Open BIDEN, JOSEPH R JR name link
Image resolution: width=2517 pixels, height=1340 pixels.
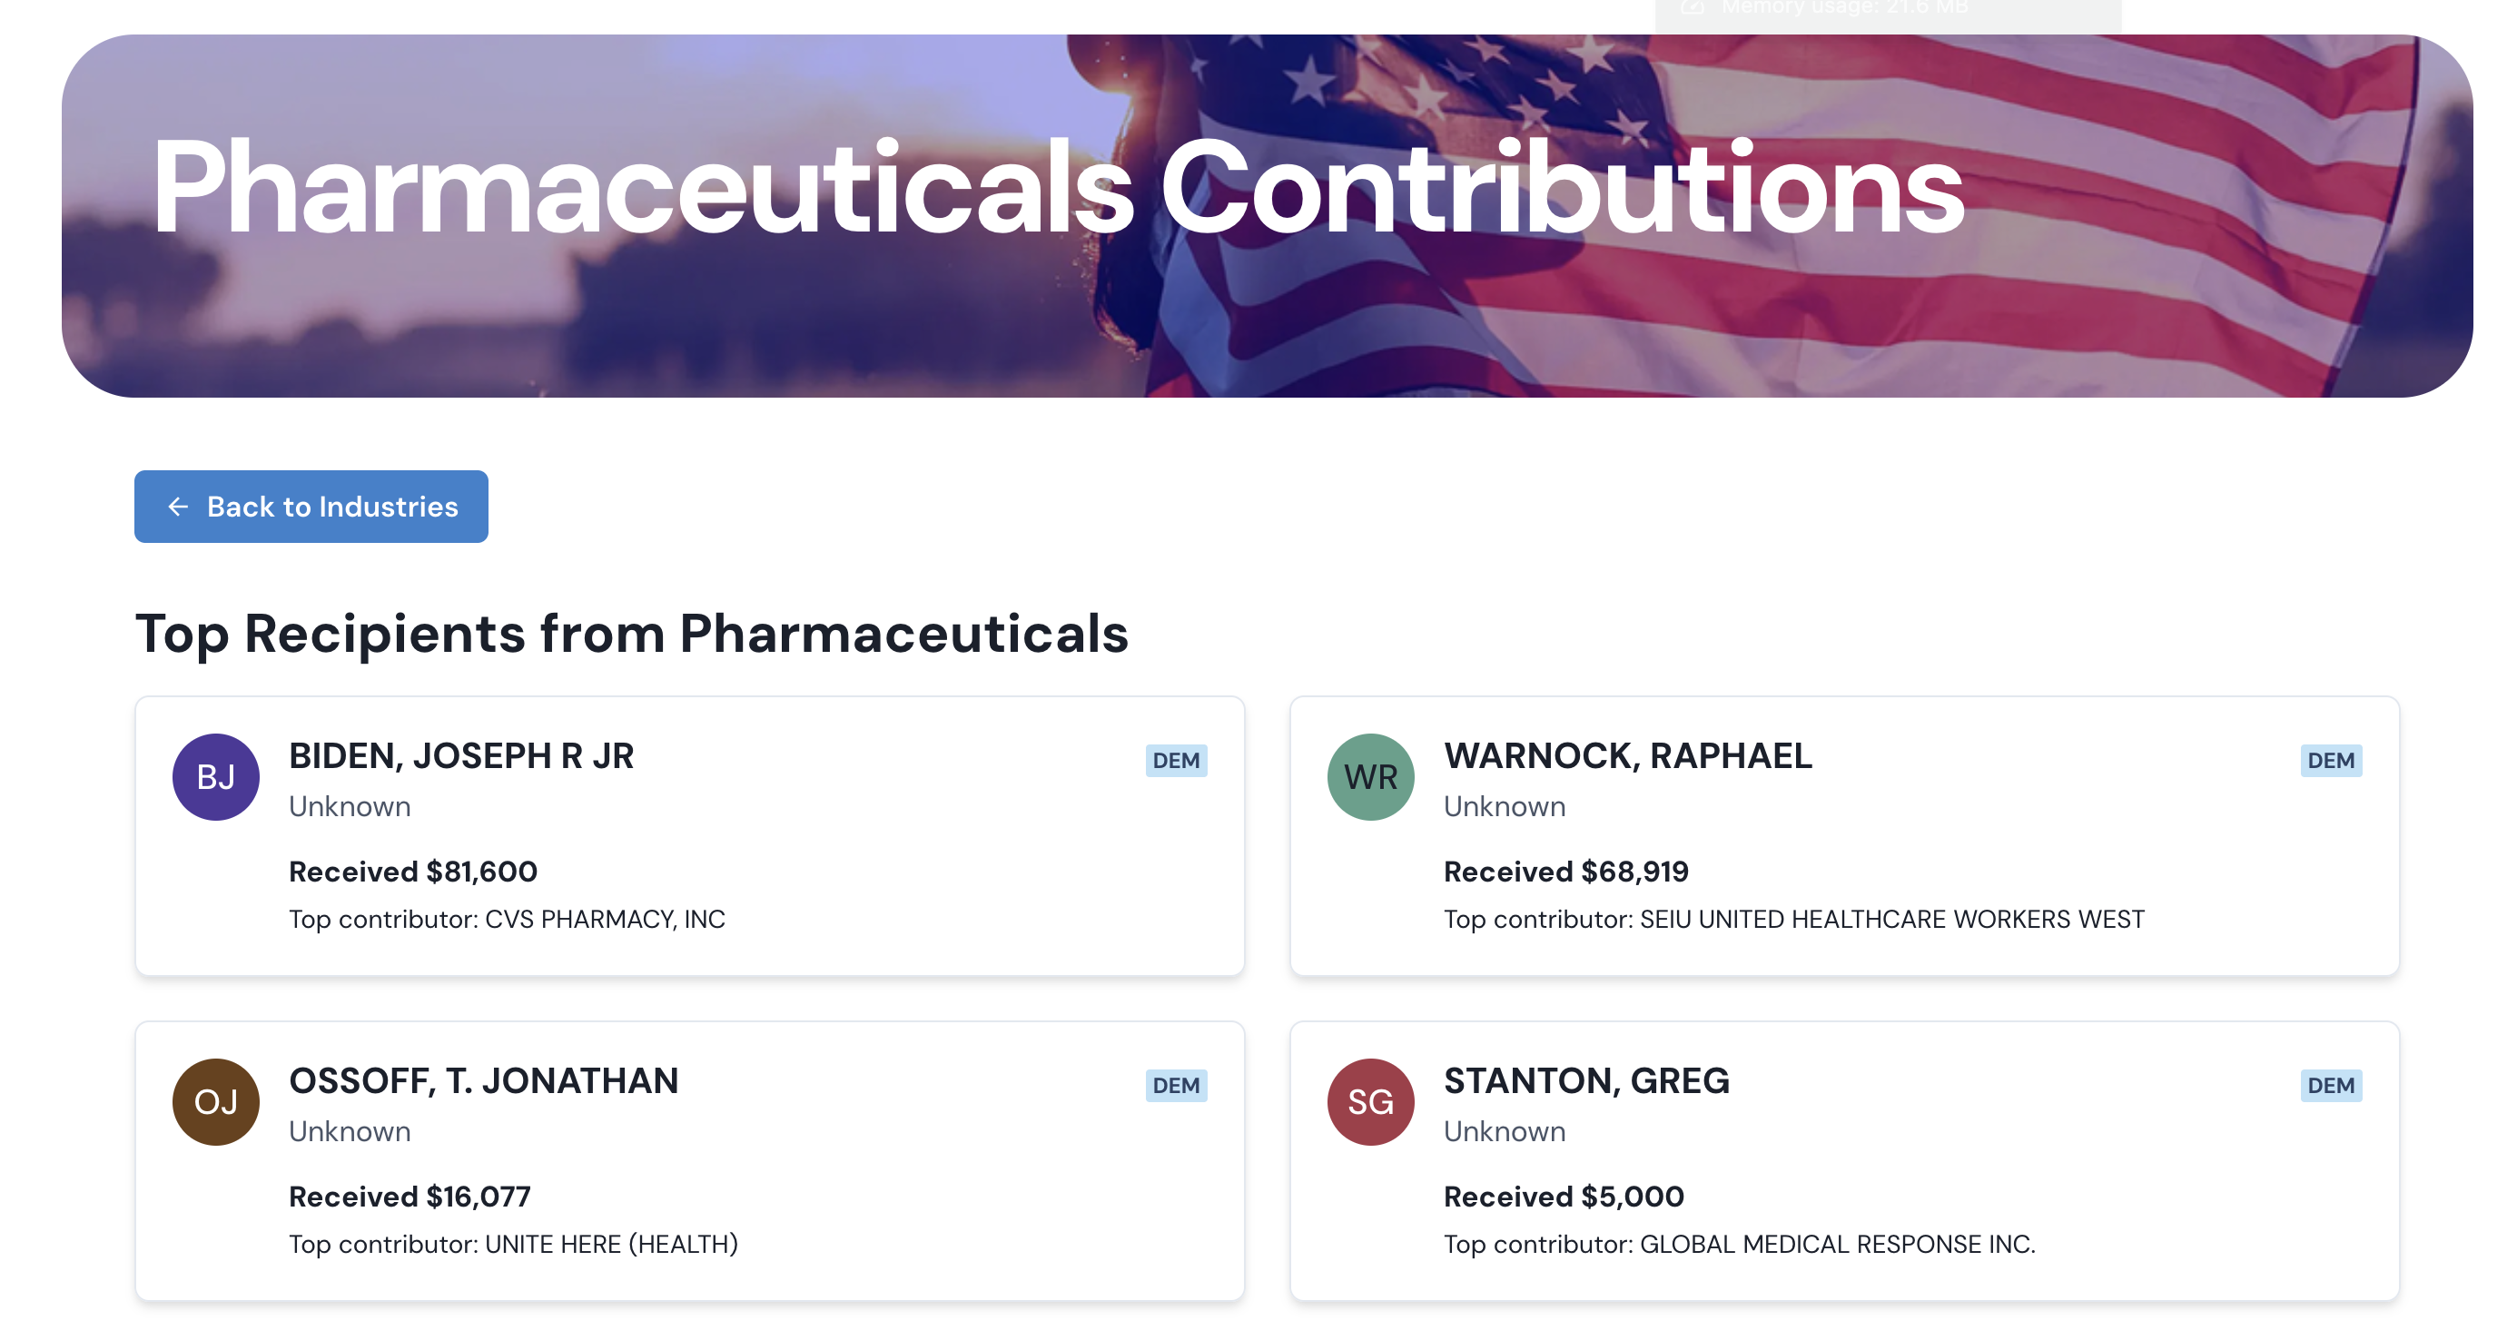461,756
